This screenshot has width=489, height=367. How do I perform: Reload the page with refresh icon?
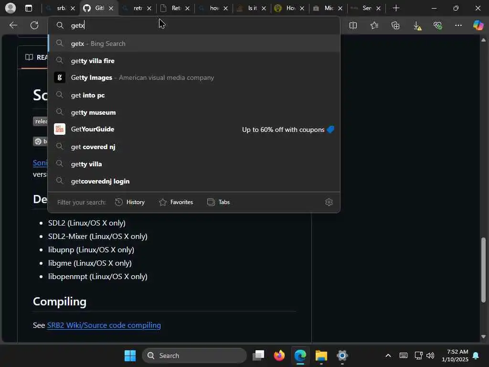click(34, 25)
